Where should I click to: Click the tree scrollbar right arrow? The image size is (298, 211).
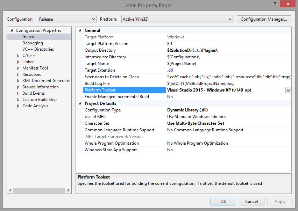tap(68, 190)
